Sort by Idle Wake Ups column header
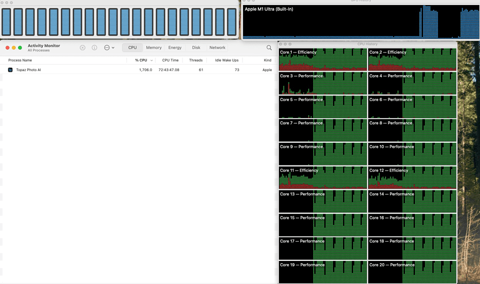Image resolution: width=480 pixels, height=284 pixels. pos(227,60)
